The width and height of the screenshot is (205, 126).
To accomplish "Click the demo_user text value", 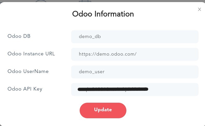I will [92, 72].
